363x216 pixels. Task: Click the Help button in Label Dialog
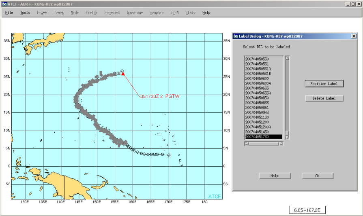click(x=275, y=176)
